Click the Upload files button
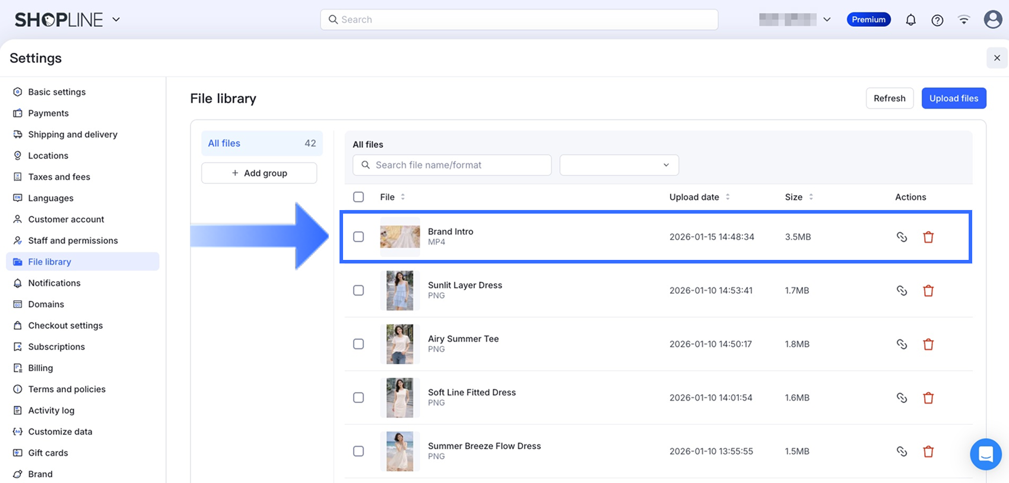The width and height of the screenshot is (1009, 483). pos(953,98)
